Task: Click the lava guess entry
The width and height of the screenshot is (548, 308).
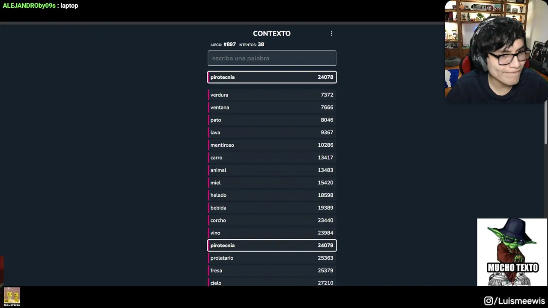Action: 272,133
